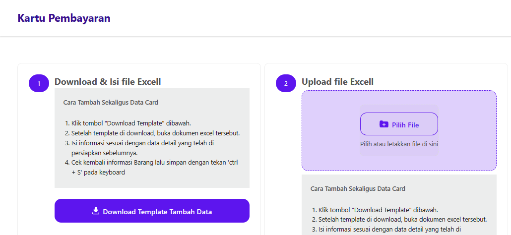Click the folder-plus icon beside Pilih File

point(383,124)
